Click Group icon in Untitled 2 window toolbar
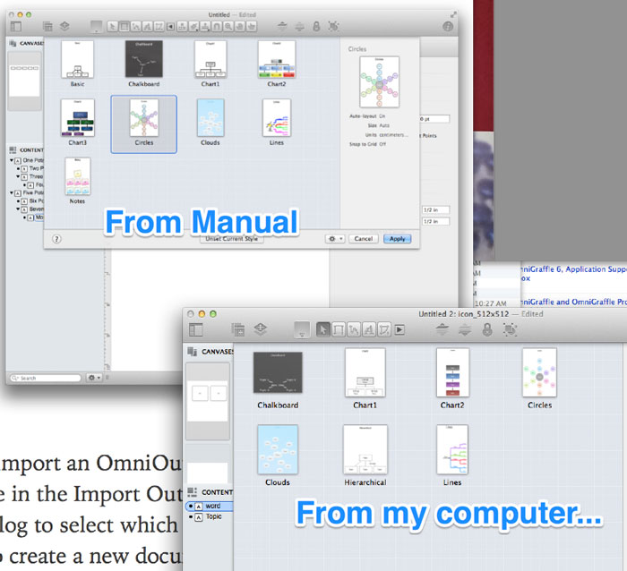 tap(510, 329)
